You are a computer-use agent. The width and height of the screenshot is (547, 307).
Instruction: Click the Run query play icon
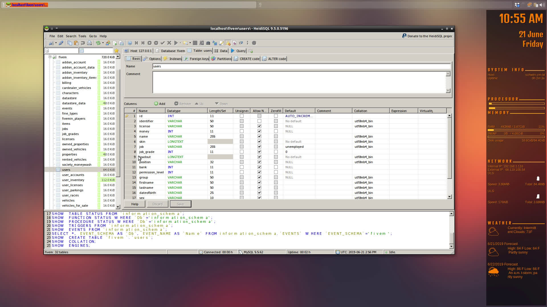coord(176,43)
